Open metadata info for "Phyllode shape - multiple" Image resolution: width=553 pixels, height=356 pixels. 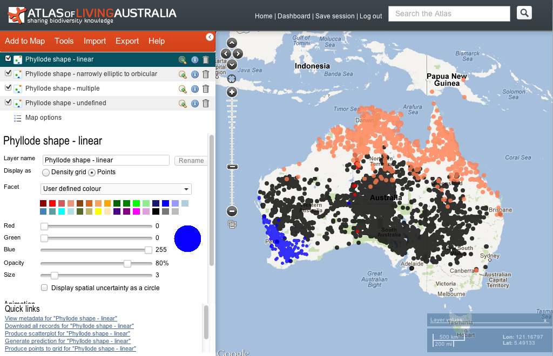(x=194, y=89)
